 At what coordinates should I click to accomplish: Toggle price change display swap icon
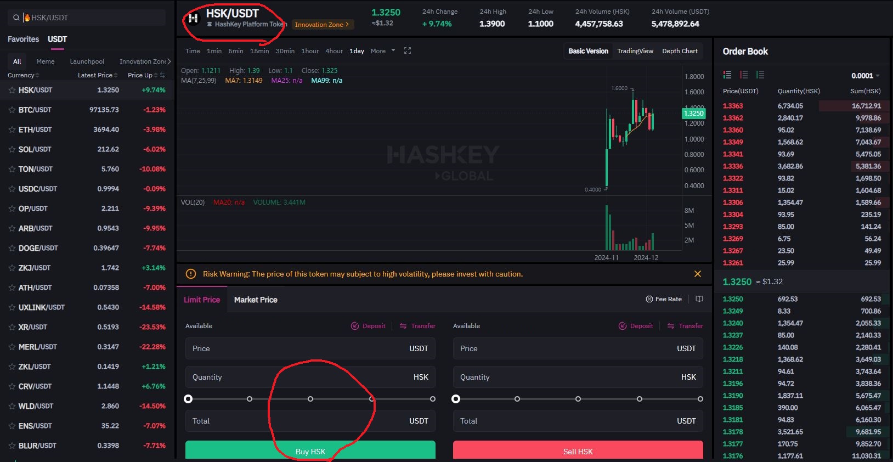click(162, 75)
